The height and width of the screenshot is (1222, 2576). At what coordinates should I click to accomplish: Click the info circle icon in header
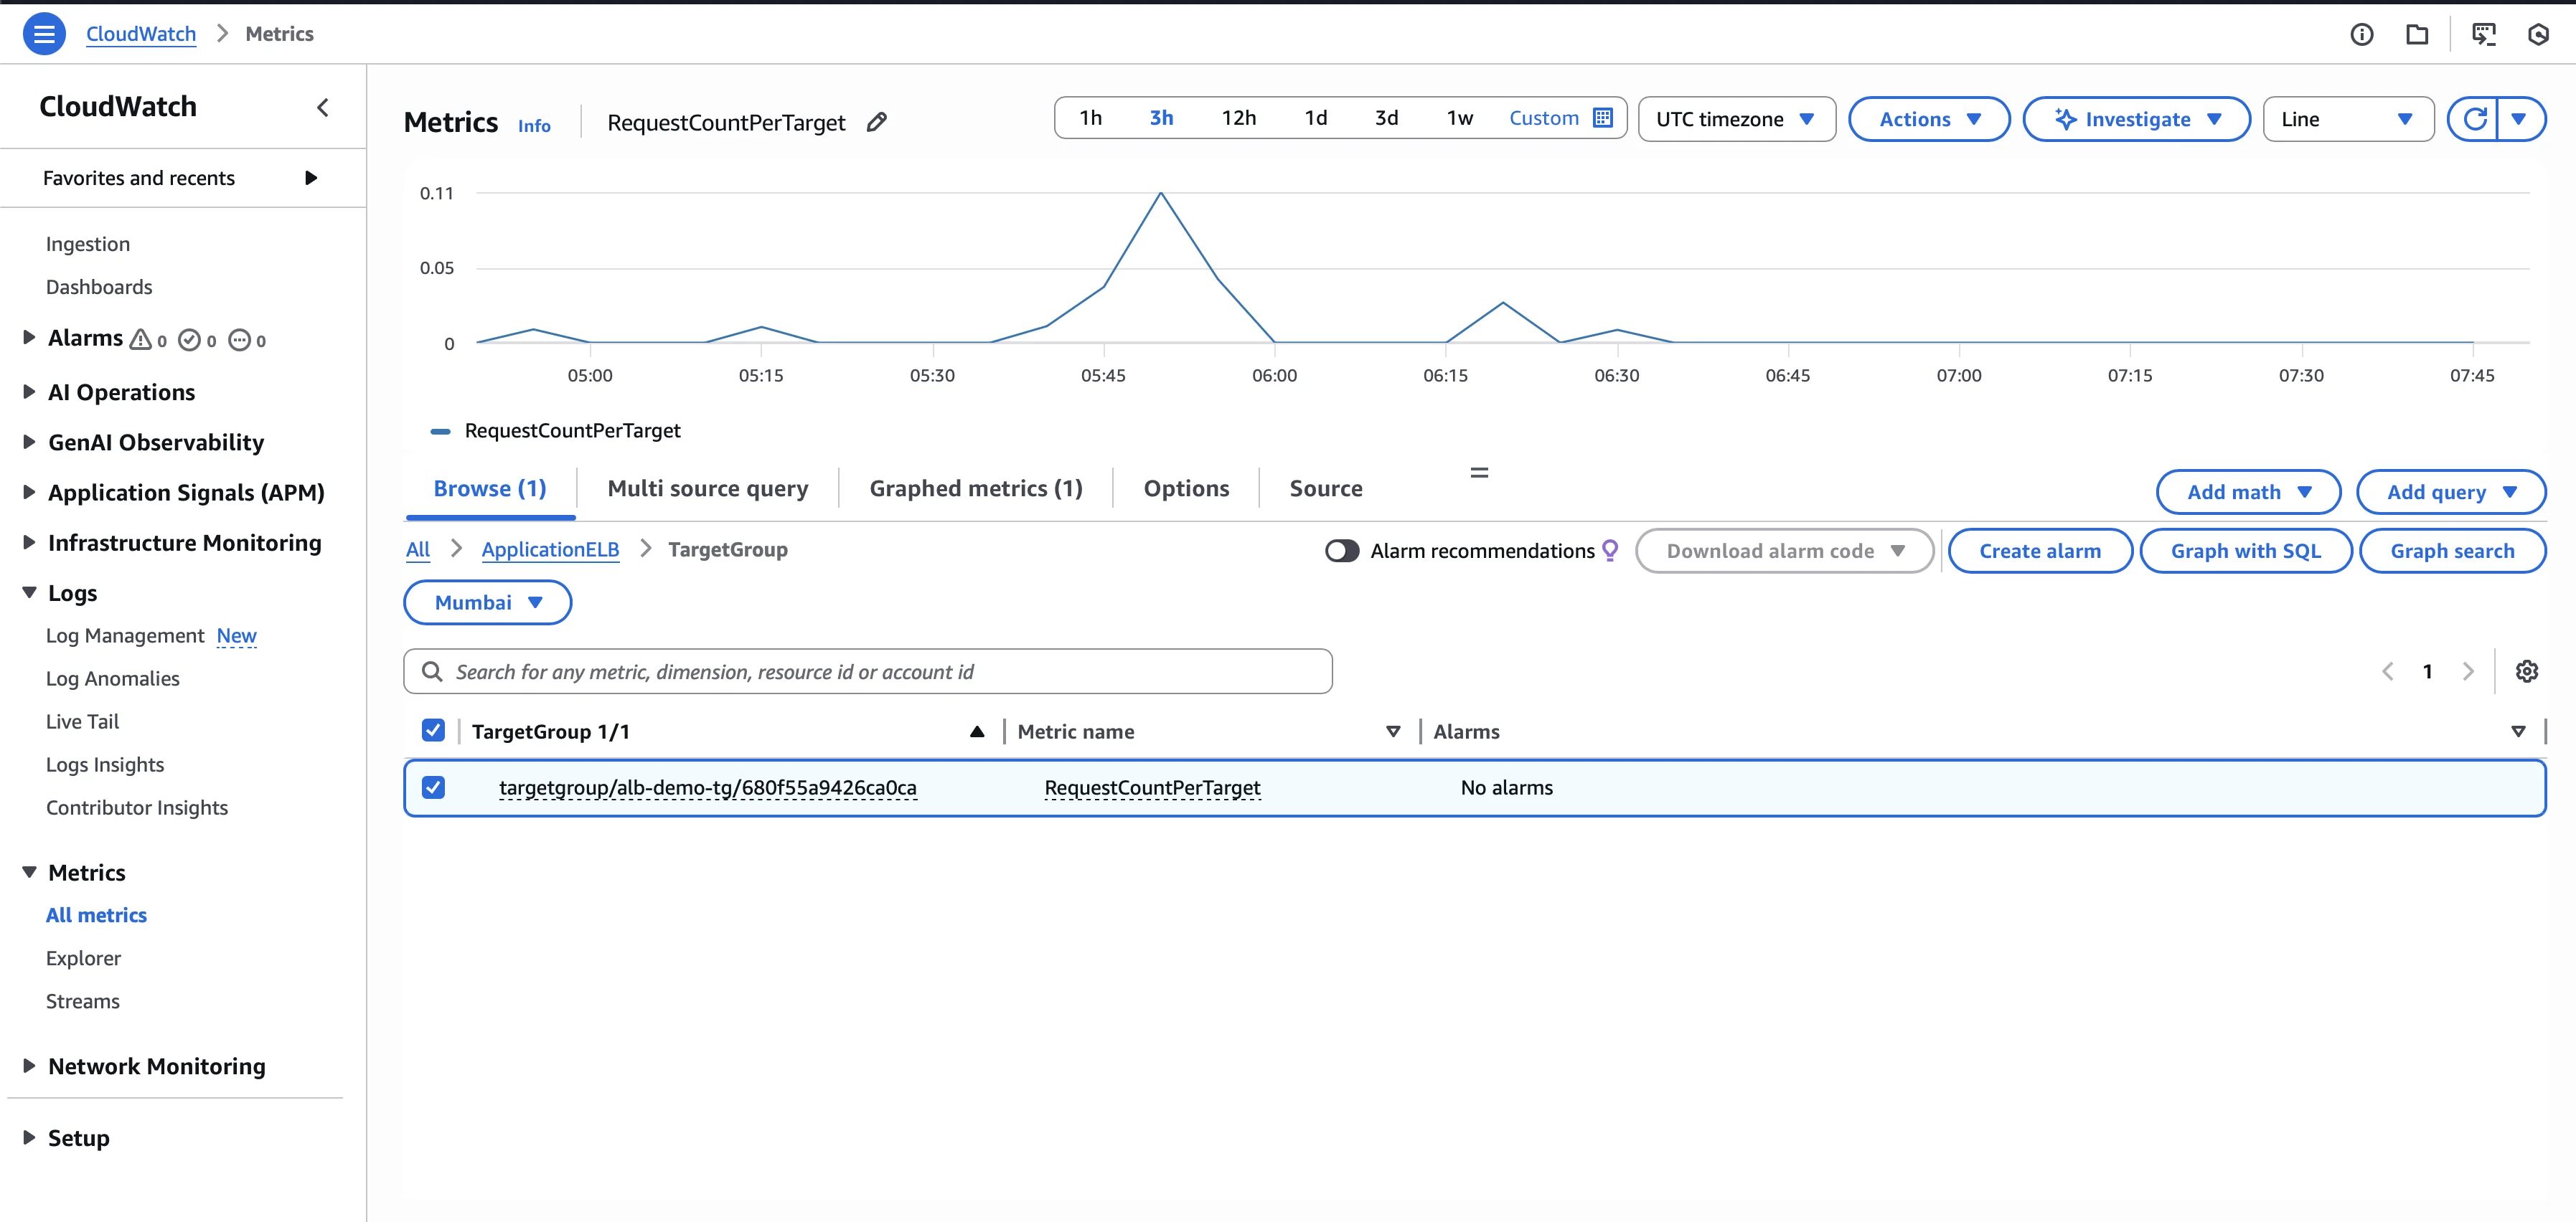coord(2361,35)
